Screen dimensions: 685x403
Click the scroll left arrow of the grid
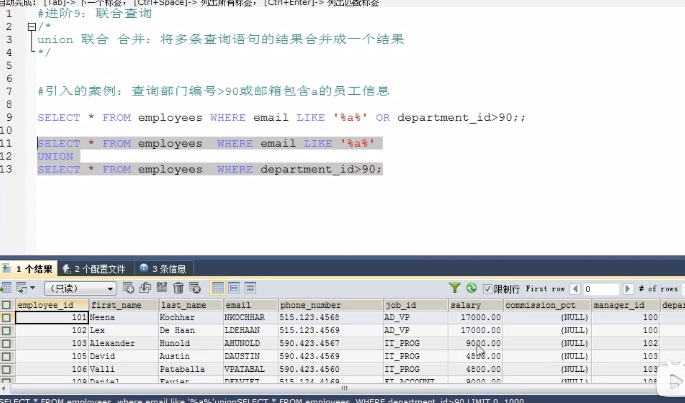(x=4, y=389)
